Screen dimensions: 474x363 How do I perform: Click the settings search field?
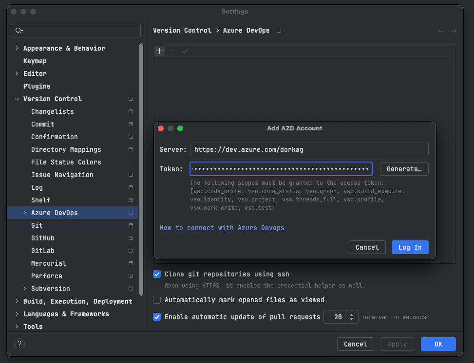(x=76, y=31)
